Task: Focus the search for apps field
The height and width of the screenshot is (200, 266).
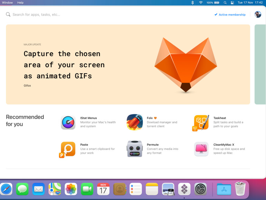Action: 36,15
